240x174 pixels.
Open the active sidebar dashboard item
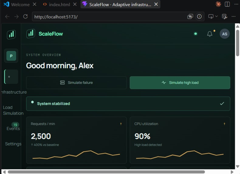pos(11,77)
